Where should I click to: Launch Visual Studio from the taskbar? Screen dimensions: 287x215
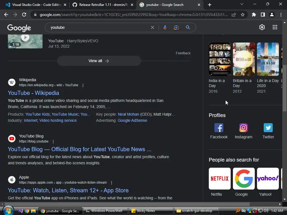click(20, 211)
